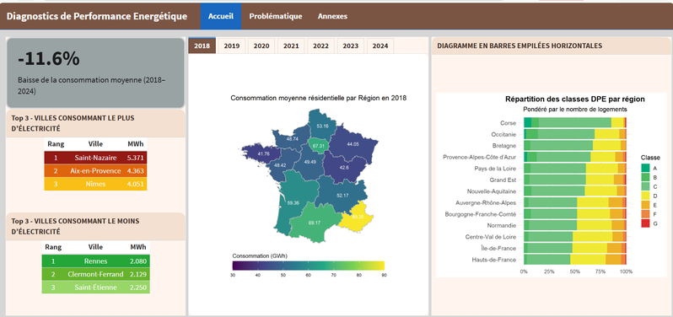Switch map to year 2020
Screen dimensions: 673x317
tap(261, 46)
